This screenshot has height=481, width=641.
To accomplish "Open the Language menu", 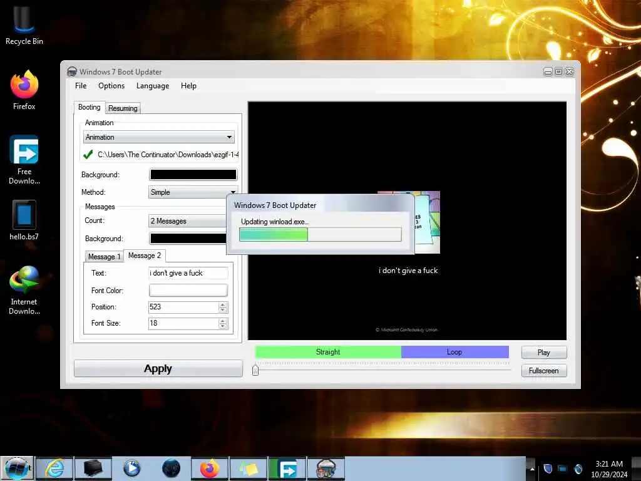I will 153,85.
